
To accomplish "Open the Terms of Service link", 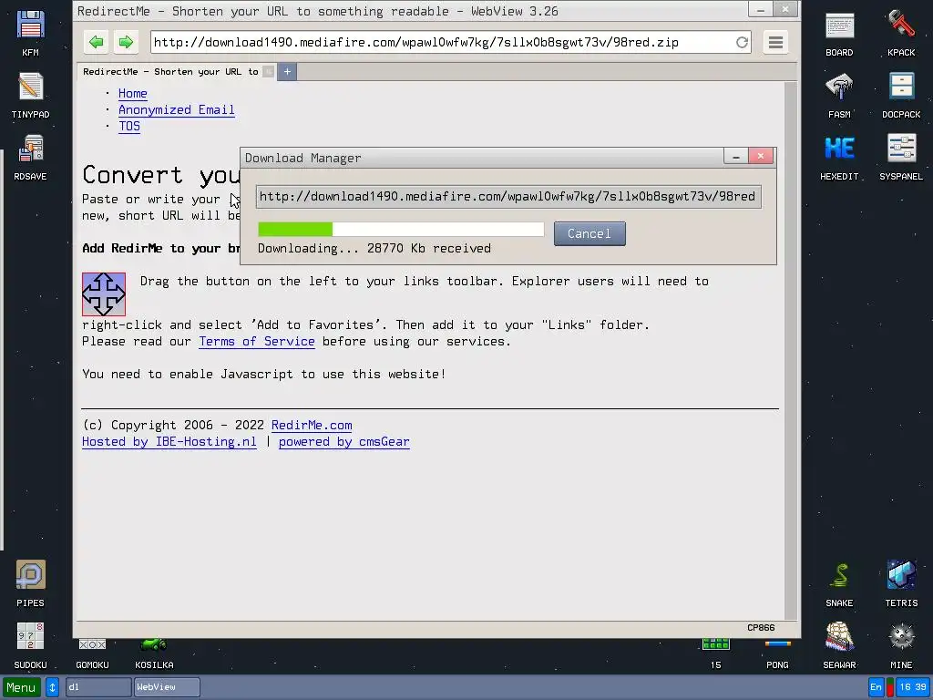I will click(x=256, y=341).
